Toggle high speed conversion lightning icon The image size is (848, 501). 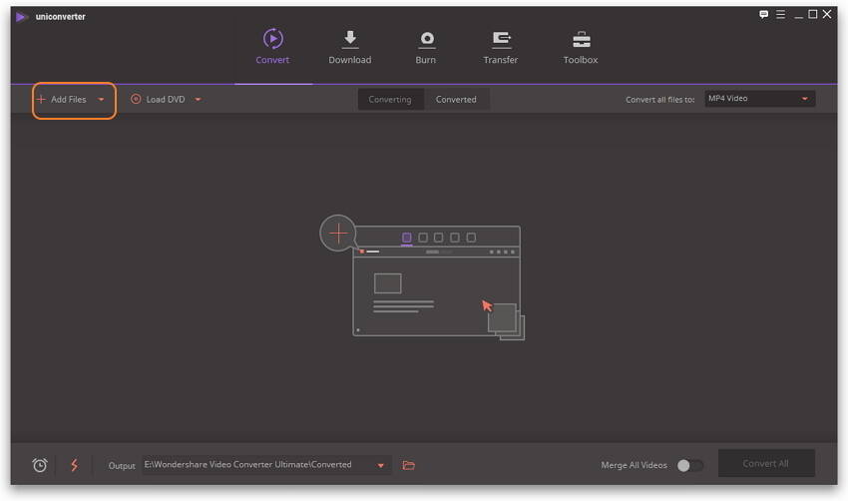[x=75, y=465]
